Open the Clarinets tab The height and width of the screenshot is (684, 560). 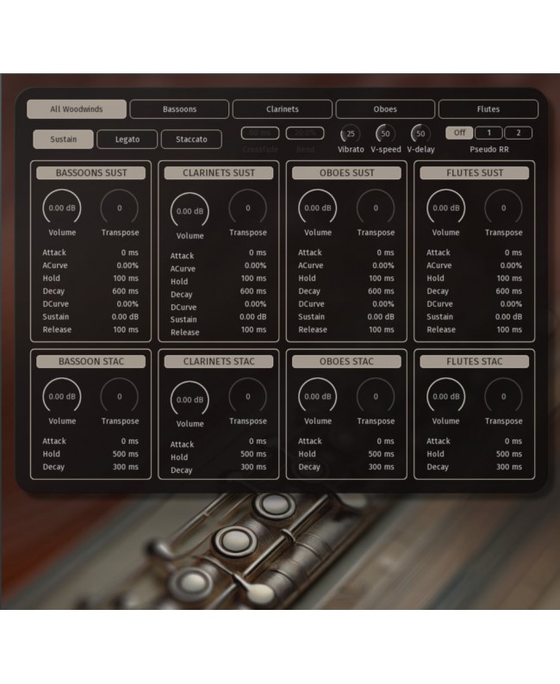coord(283,109)
